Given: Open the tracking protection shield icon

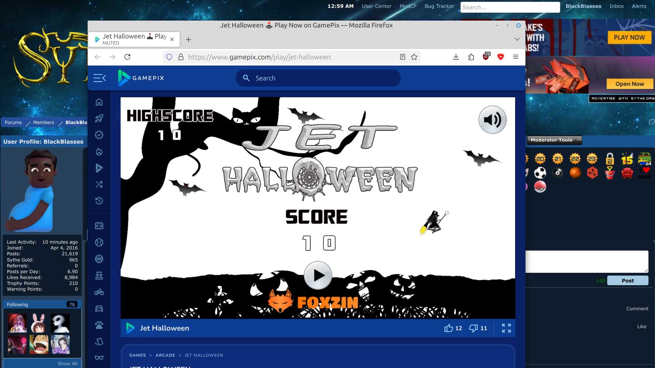Looking at the screenshot, I should (x=169, y=57).
